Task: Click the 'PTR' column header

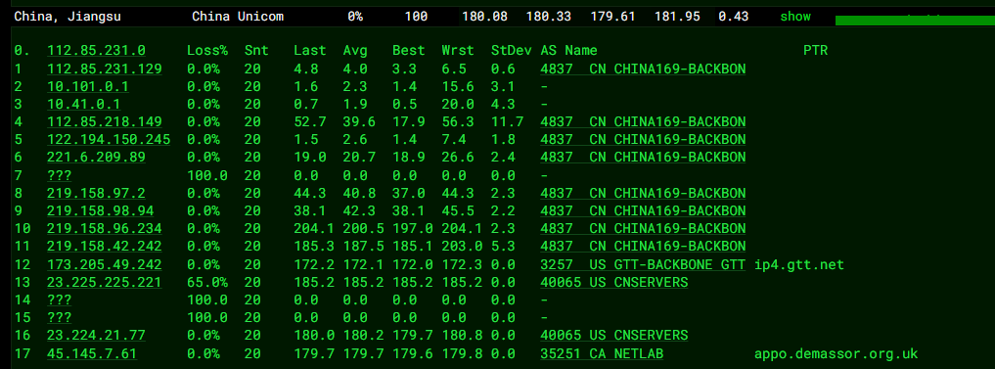Action: pyautogui.click(x=815, y=51)
